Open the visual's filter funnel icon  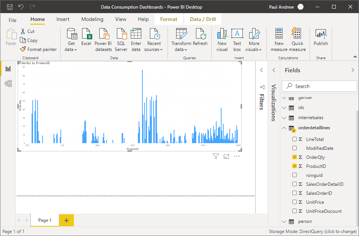[215, 157]
